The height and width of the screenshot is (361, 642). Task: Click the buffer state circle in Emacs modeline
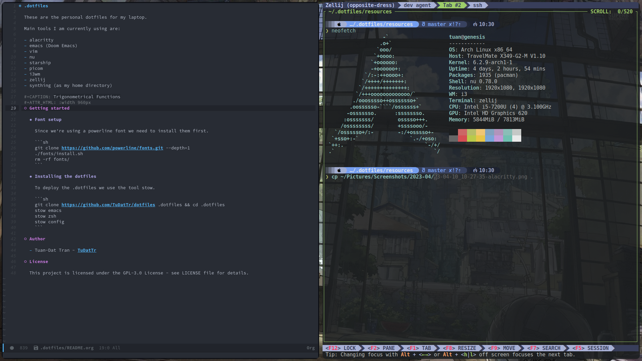(x=12, y=348)
